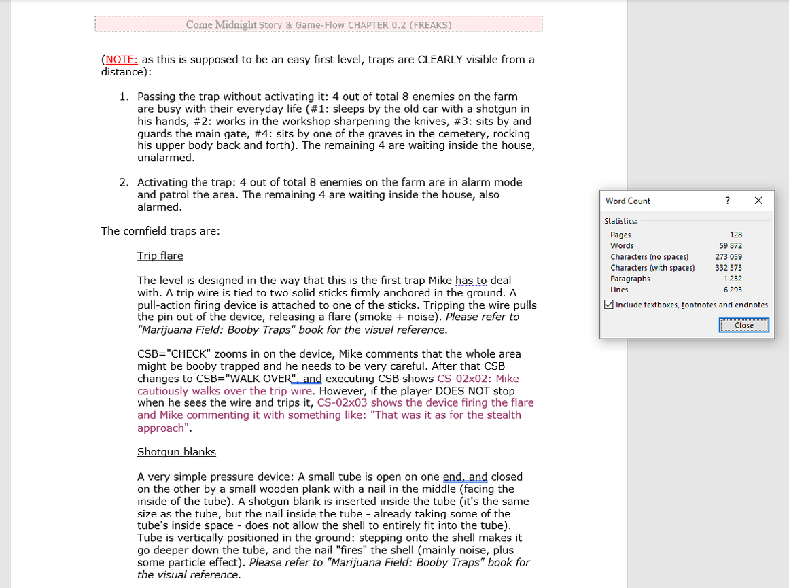The width and height of the screenshot is (789, 588).
Task: Click the line "The cornfield traps are:"
Action: (160, 231)
